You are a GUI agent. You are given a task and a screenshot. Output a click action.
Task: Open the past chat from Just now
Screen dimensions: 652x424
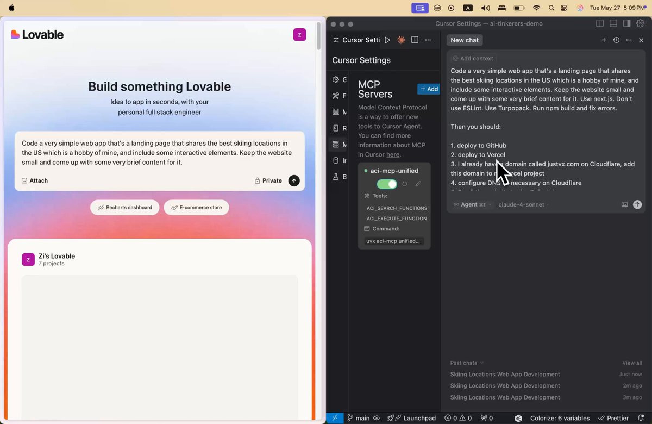(x=546, y=374)
